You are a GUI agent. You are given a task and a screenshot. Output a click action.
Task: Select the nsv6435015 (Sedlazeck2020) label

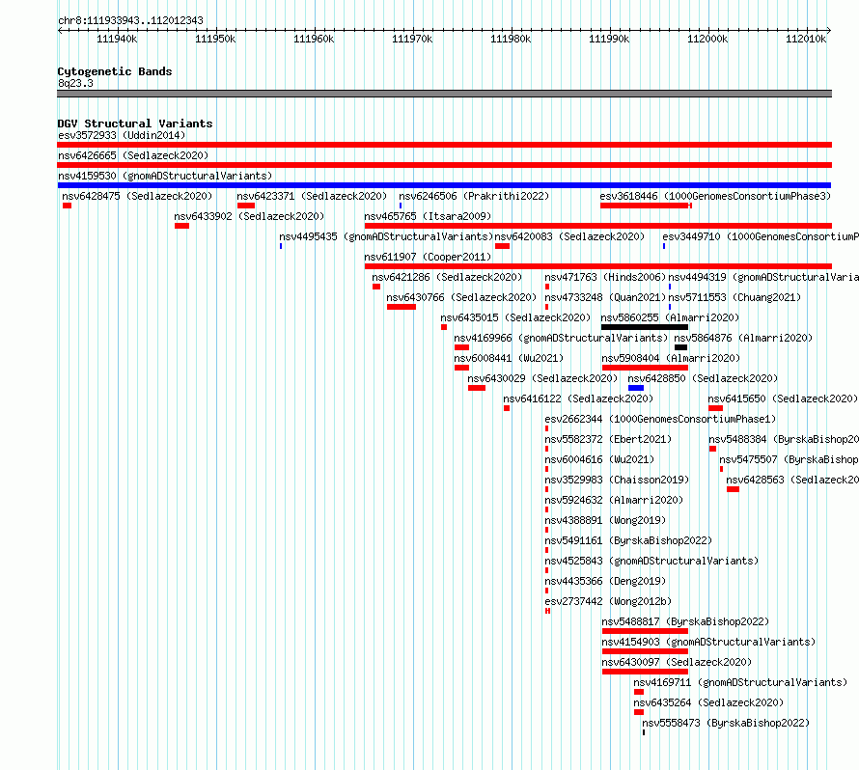[x=515, y=317]
